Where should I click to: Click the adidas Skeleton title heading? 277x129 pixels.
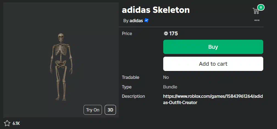coord(156,10)
